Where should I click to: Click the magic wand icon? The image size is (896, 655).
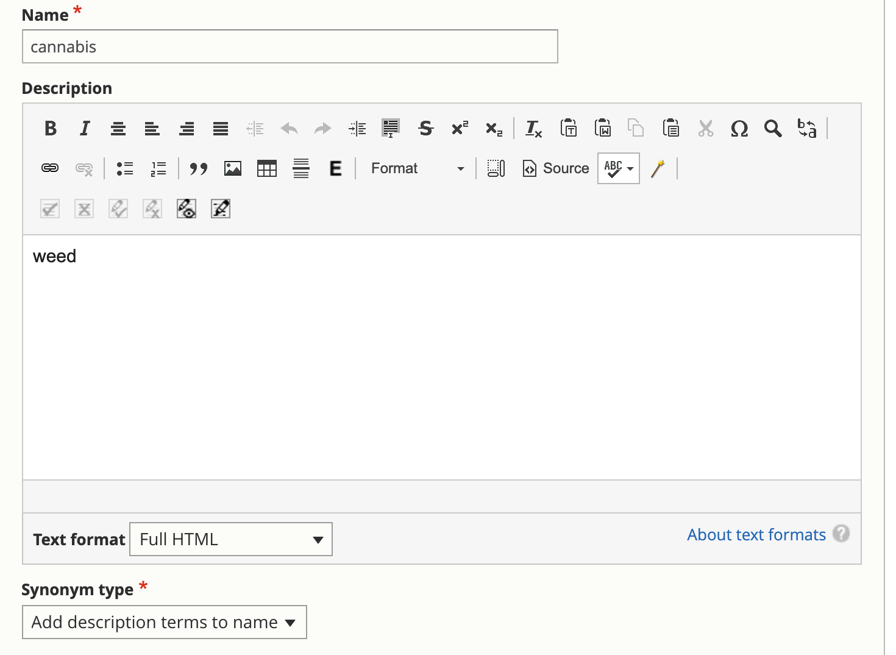coord(658,168)
